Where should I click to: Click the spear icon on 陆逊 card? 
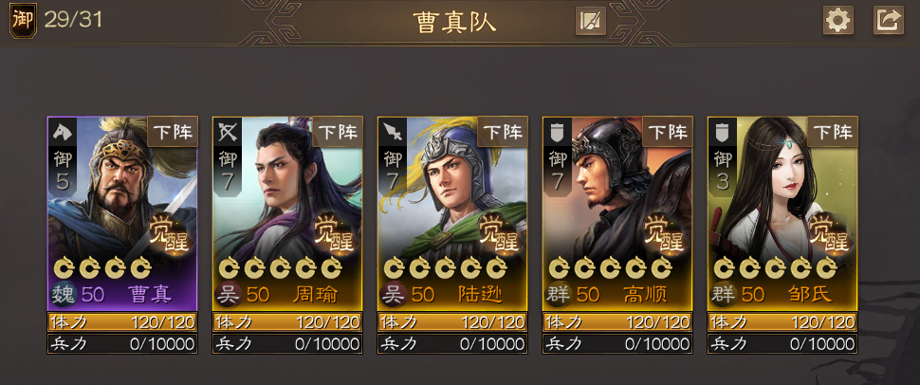tap(392, 133)
